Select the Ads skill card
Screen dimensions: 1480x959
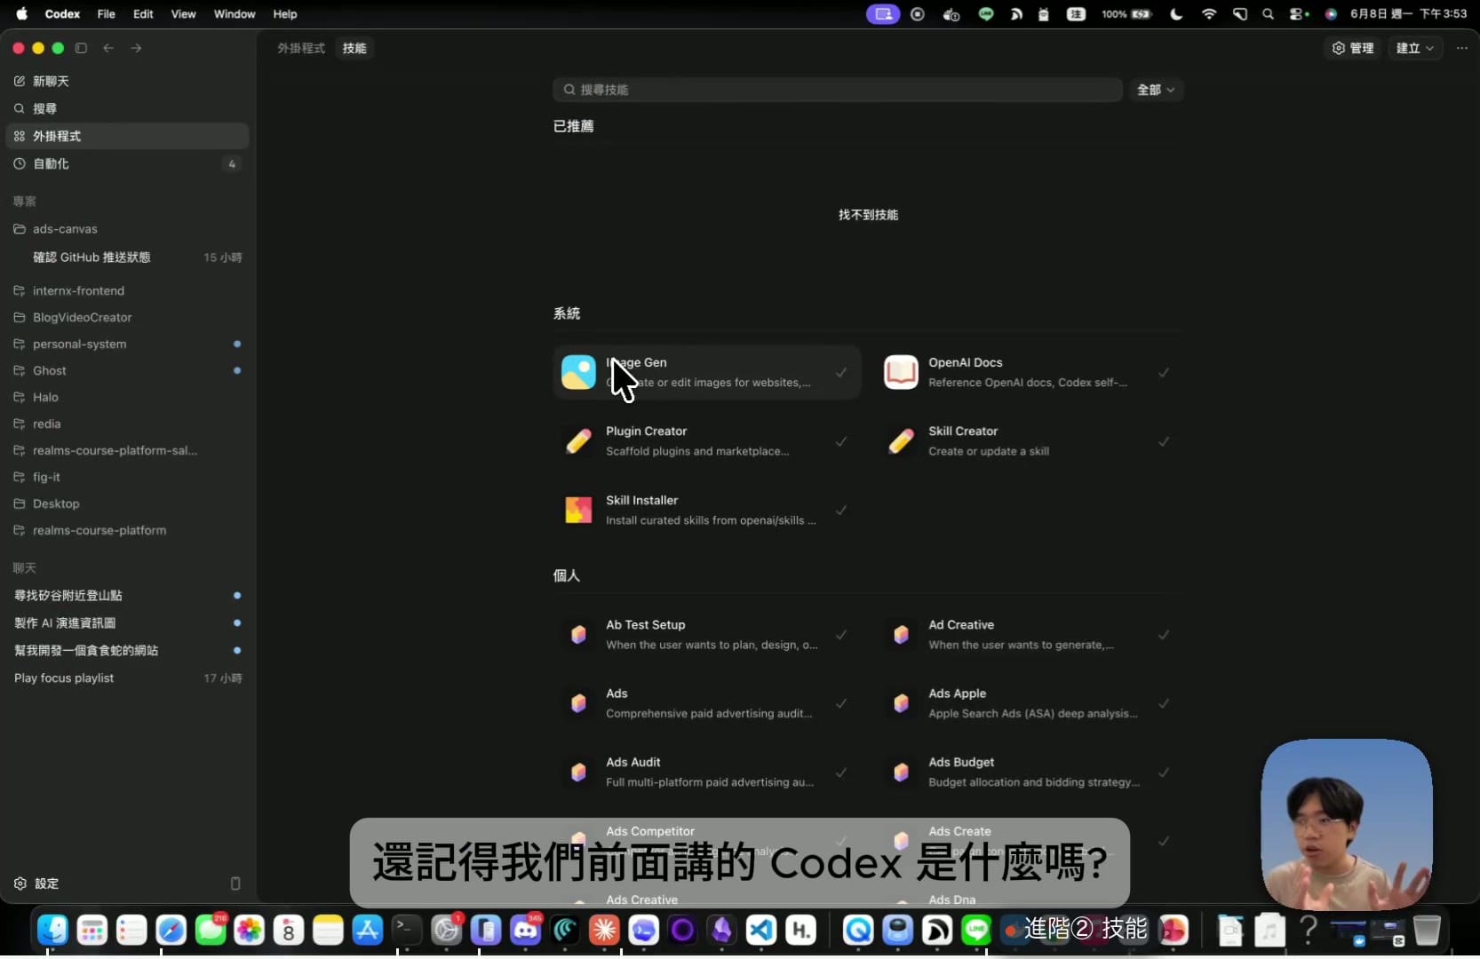707,703
